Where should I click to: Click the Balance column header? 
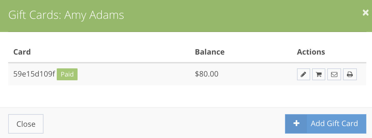[210, 52]
